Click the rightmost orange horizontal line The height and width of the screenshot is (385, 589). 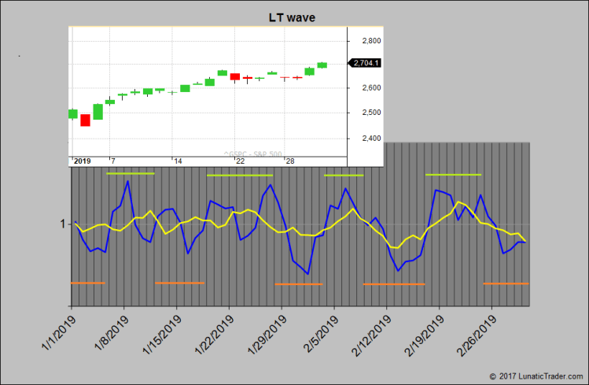506,283
